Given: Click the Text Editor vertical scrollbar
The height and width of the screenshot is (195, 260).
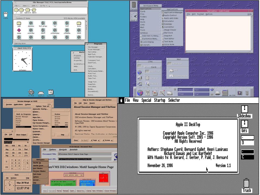Looking at the screenshot, I should coord(252,33).
